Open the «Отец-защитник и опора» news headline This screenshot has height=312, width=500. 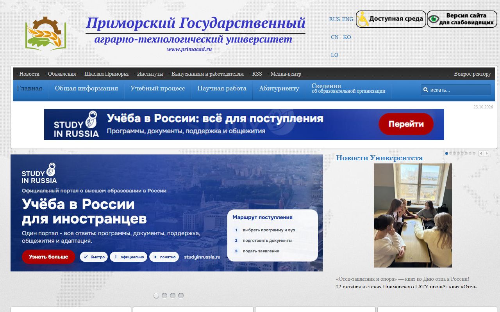tap(402, 279)
